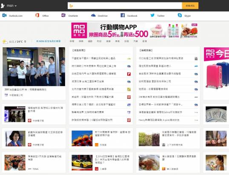Image resolution: width=229 pixels, height=175 pixels.
Task: Click the yellow Bing search button
Action: click(190, 6)
